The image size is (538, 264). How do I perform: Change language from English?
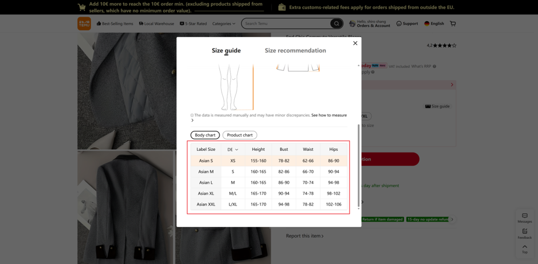[x=434, y=23]
